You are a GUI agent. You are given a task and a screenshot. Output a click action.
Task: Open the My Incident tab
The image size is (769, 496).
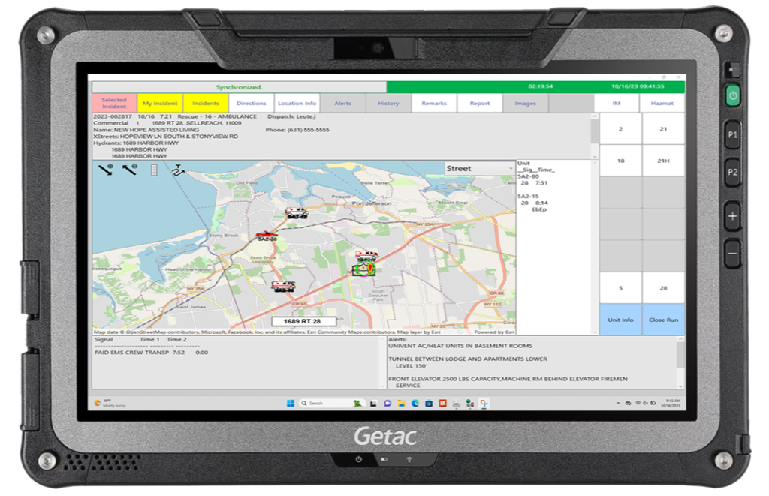(x=159, y=104)
